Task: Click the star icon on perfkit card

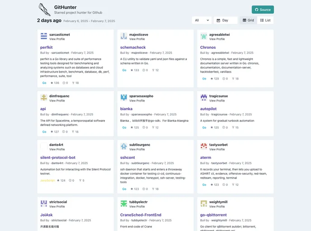Action: coord(52,83)
